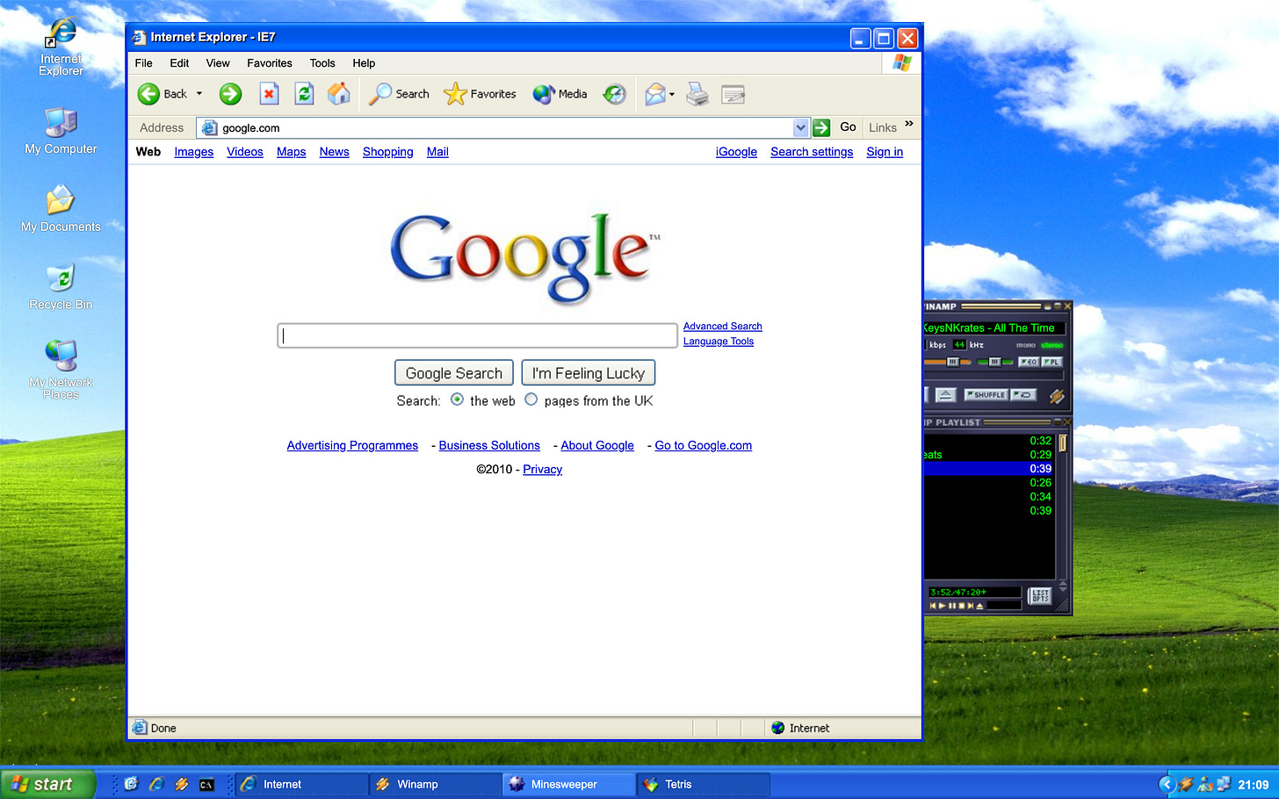Open My Computer desktop icon

(61, 130)
